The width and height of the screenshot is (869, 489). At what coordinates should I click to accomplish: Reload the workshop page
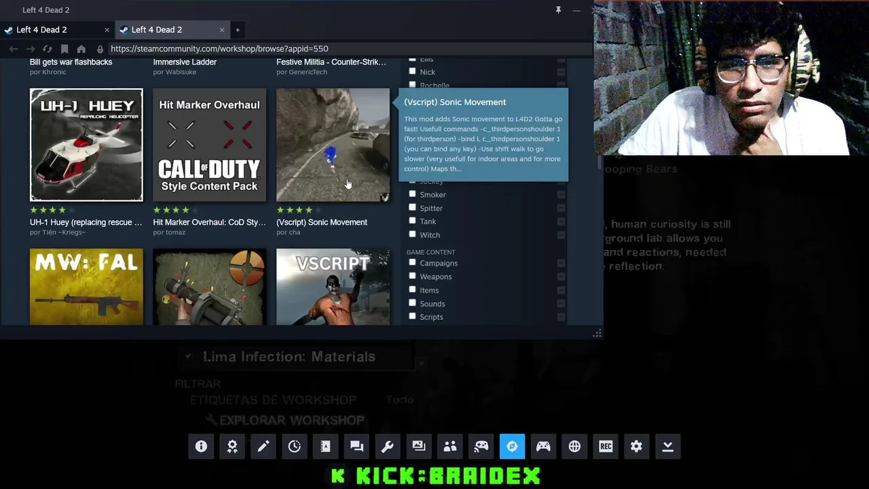[x=47, y=49]
